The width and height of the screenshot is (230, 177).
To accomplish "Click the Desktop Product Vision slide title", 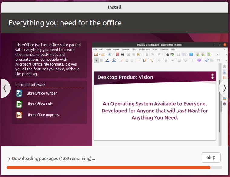I will coord(125,77).
